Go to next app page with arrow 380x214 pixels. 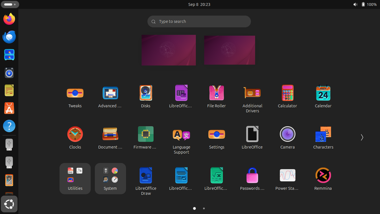pyautogui.click(x=362, y=137)
